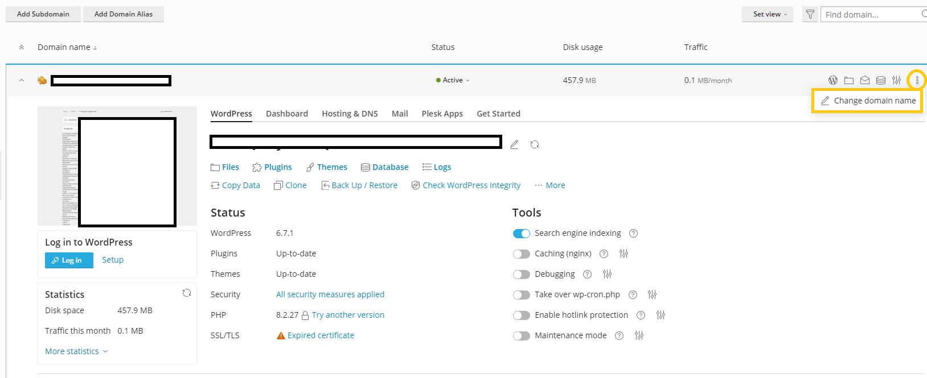Open WordPress icon in domain row
The width and height of the screenshot is (927, 378).
[x=833, y=80]
